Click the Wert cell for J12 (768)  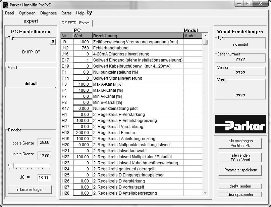click(83, 48)
